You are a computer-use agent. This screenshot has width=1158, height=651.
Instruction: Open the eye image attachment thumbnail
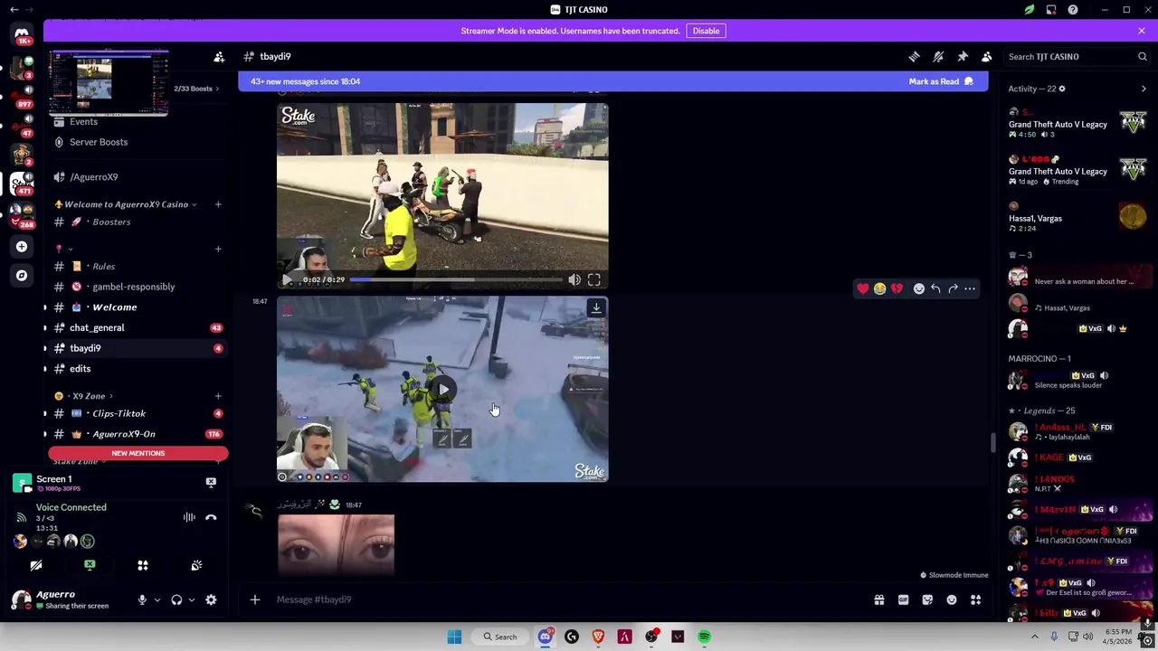[x=336, y=544]
